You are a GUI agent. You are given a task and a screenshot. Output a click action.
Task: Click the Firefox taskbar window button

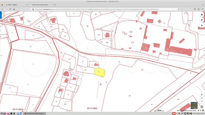pos(35,113)
